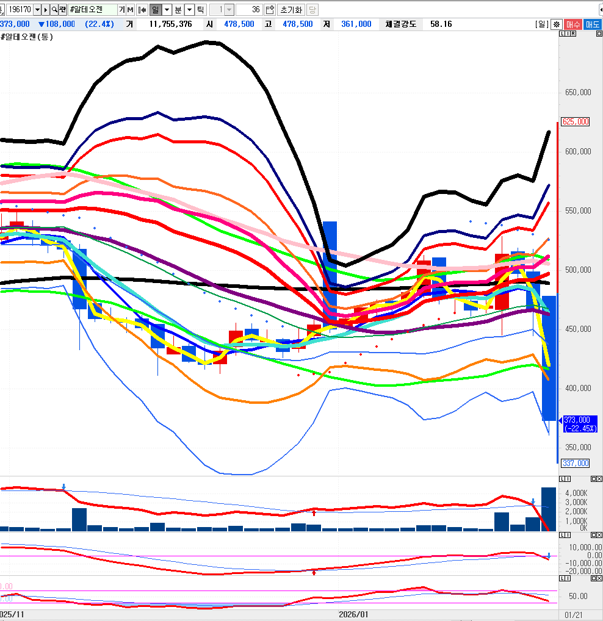Close the volume indicator panel
This screenshot has height=621, width=603.
[599, 479]
